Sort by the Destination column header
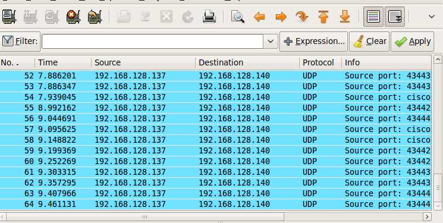 pos(247,62)
